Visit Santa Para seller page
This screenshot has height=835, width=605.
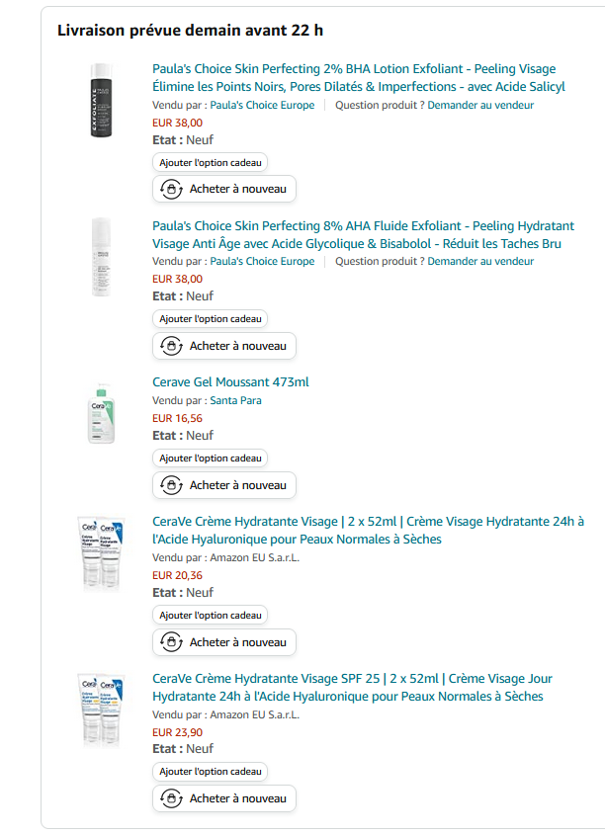click(x=235, y=400)
